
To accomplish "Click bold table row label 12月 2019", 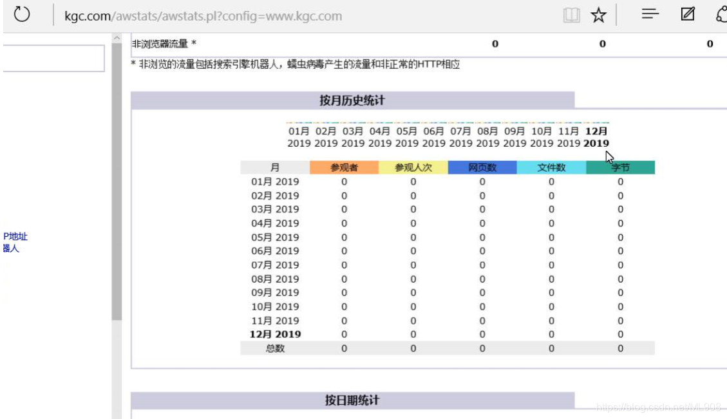I will point(275,334).
